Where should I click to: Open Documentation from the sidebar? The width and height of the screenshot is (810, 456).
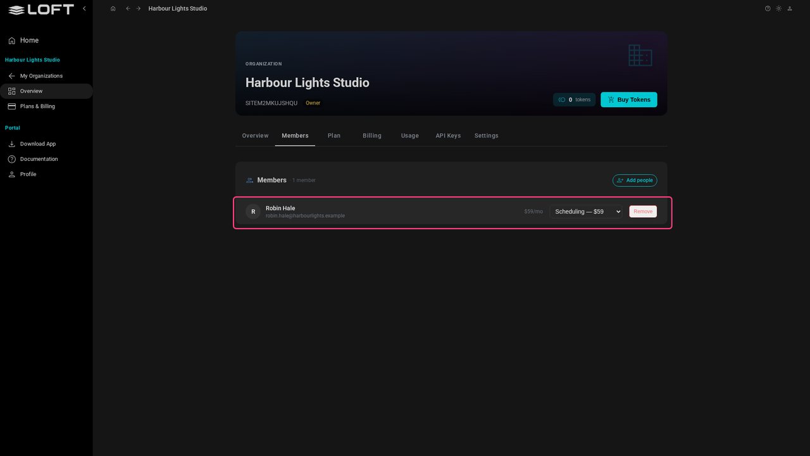click(x=46, y=159)
